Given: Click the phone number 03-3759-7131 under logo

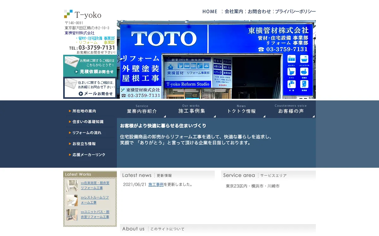Looking at the screenshot, I should 97,48.
